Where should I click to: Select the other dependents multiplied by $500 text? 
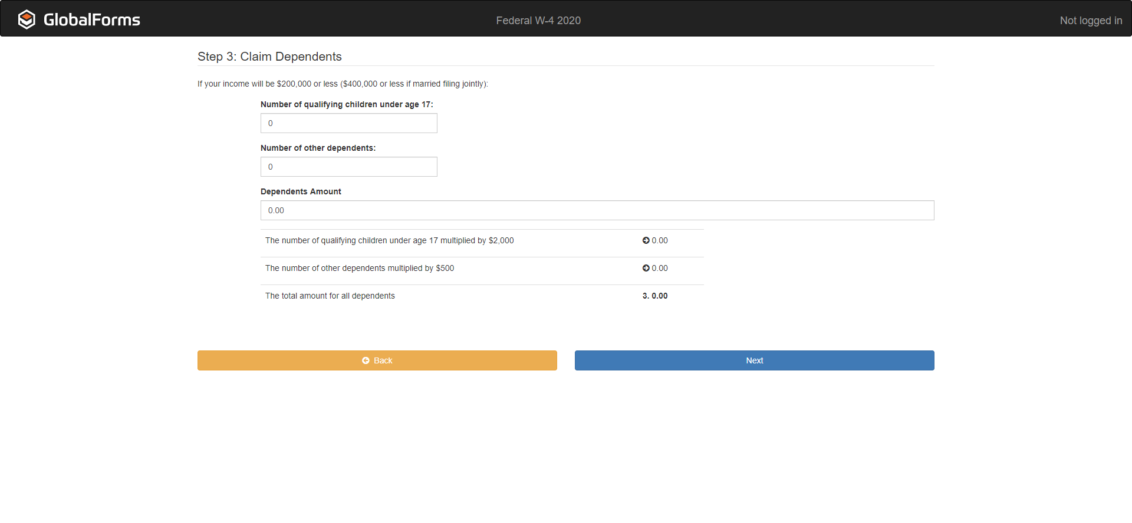click(x=359, y=268)
